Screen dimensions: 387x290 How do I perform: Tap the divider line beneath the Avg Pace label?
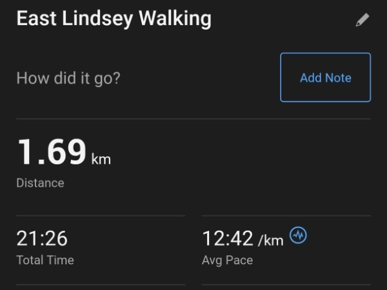[x=286, y=285]
